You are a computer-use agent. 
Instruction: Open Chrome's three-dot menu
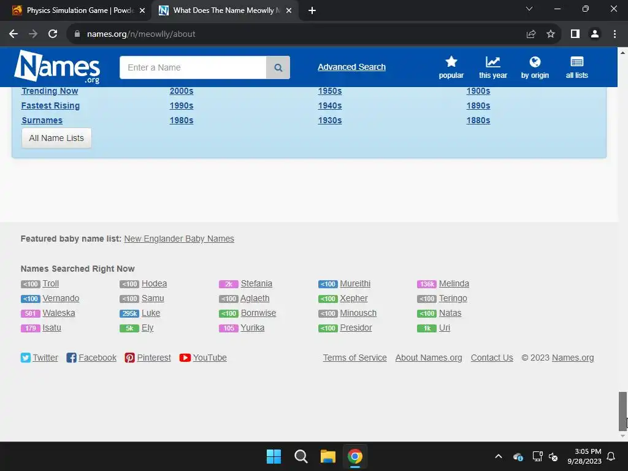615,34
